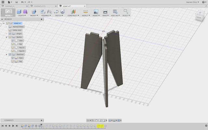The image size is (208, 130).
Task: Click the Make 3D print icon
Action: 105,12
